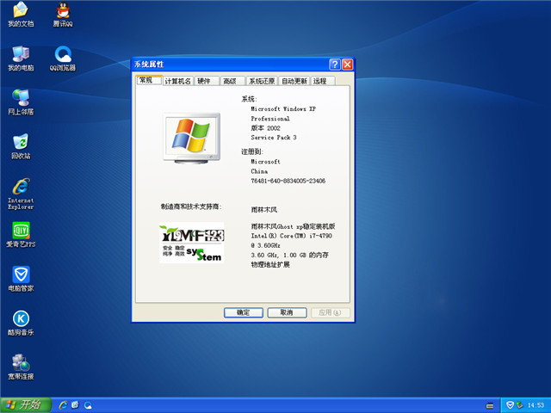551x413 pixels.
Task: Click the show desktop quick launch icon
Action: [x=75, y=405]
